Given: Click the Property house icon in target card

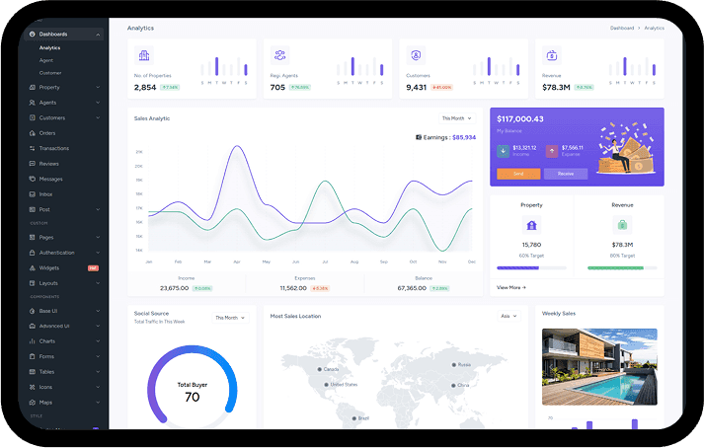Looking at the screenshot, I should 531,225.
